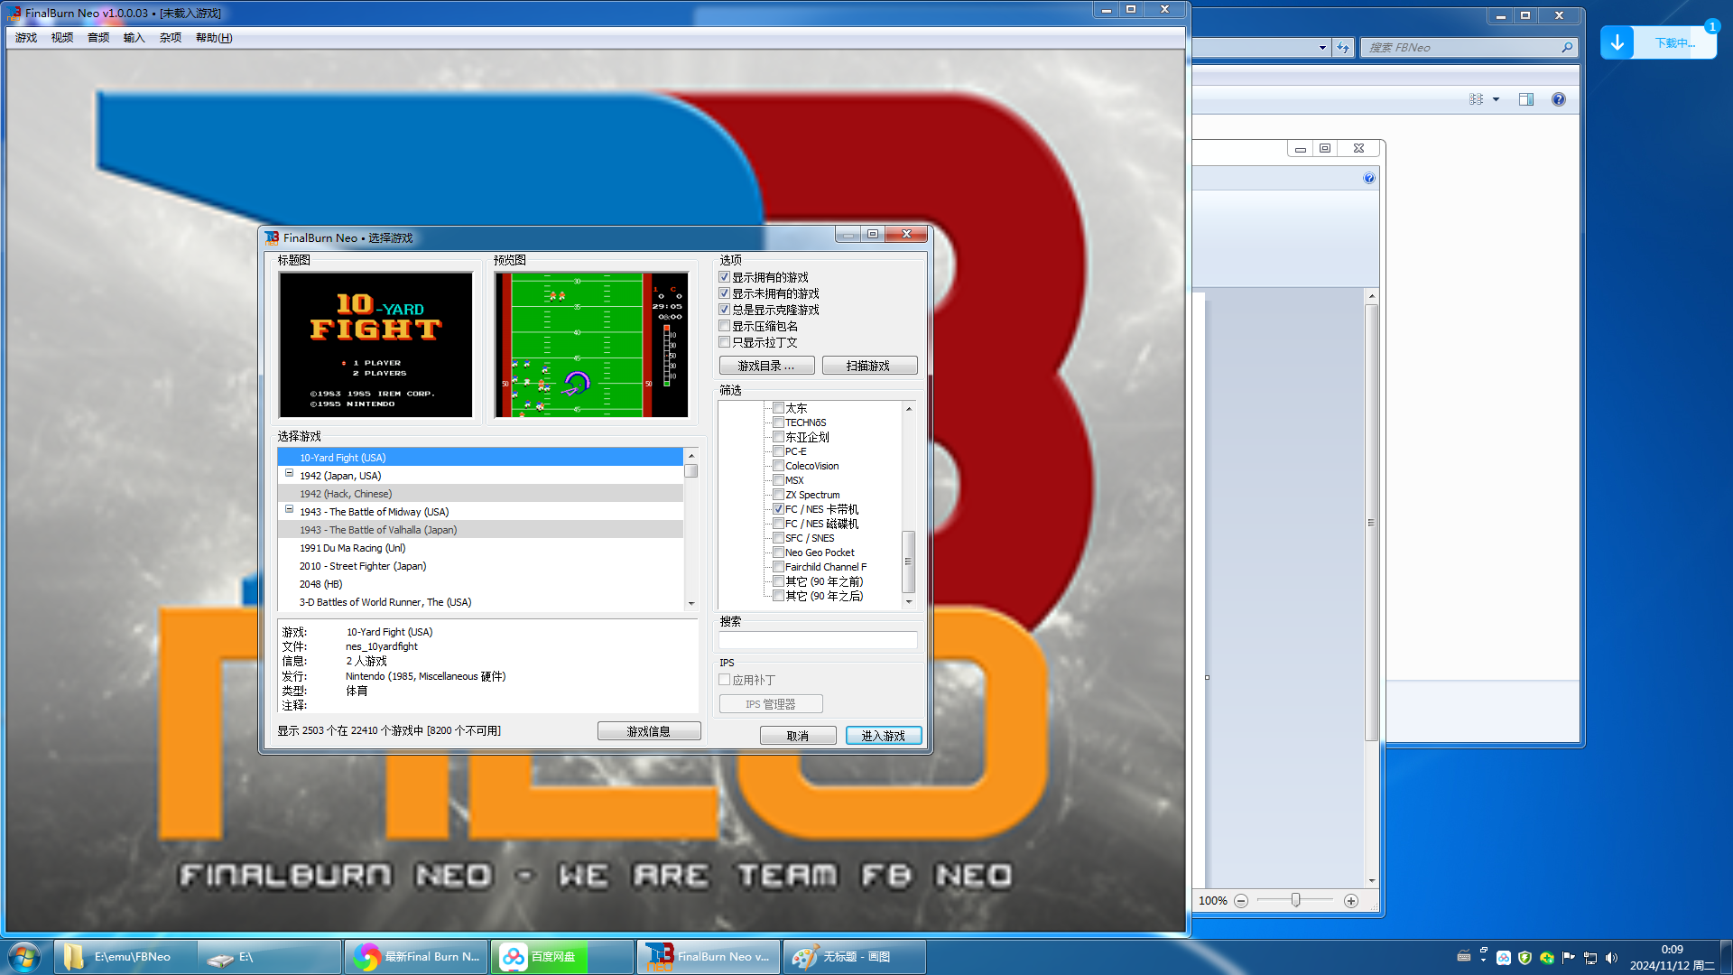Viewport: 1733px width, 975px height.
Task: Enable 显示压缩包名 checkbox
Action: coord(724,326)
